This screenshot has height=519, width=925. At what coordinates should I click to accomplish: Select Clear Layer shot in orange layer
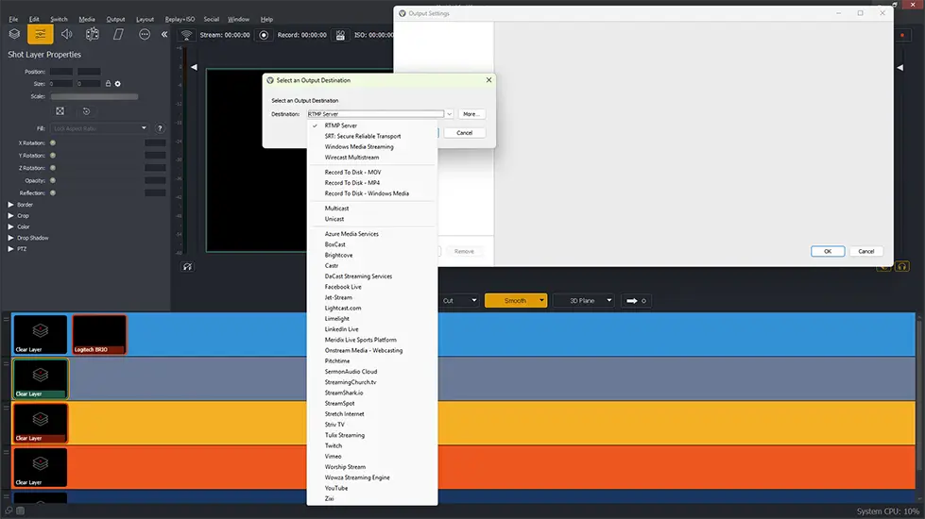pos(40,467)
